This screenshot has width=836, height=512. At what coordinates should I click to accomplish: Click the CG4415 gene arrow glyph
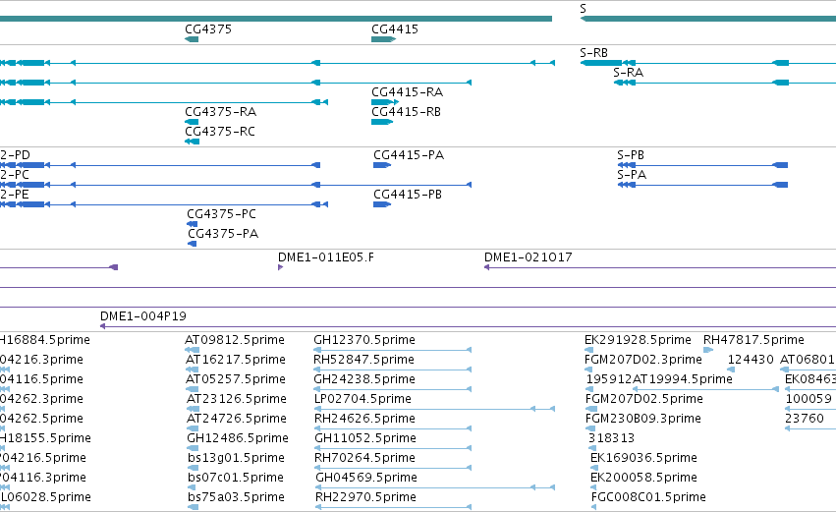383,39
